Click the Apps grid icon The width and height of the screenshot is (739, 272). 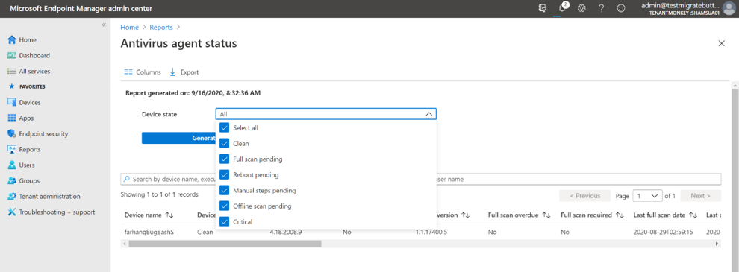(x=12, y=118)
